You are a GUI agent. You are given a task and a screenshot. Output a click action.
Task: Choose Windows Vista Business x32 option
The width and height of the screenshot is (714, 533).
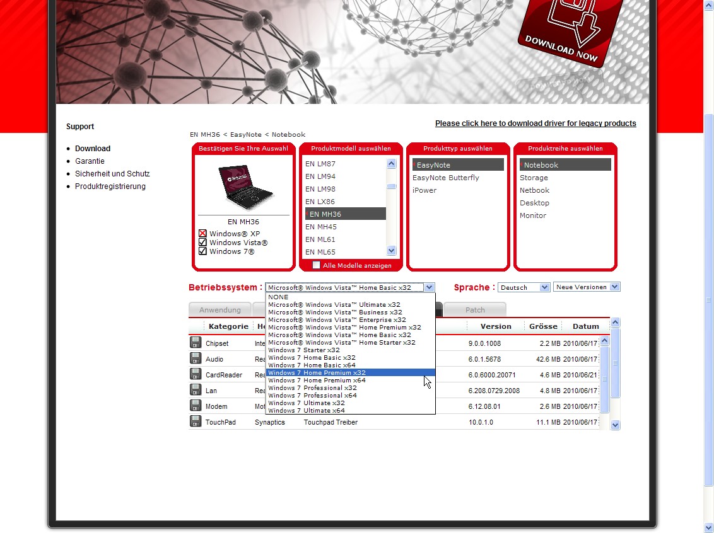(x=350, y=312)
